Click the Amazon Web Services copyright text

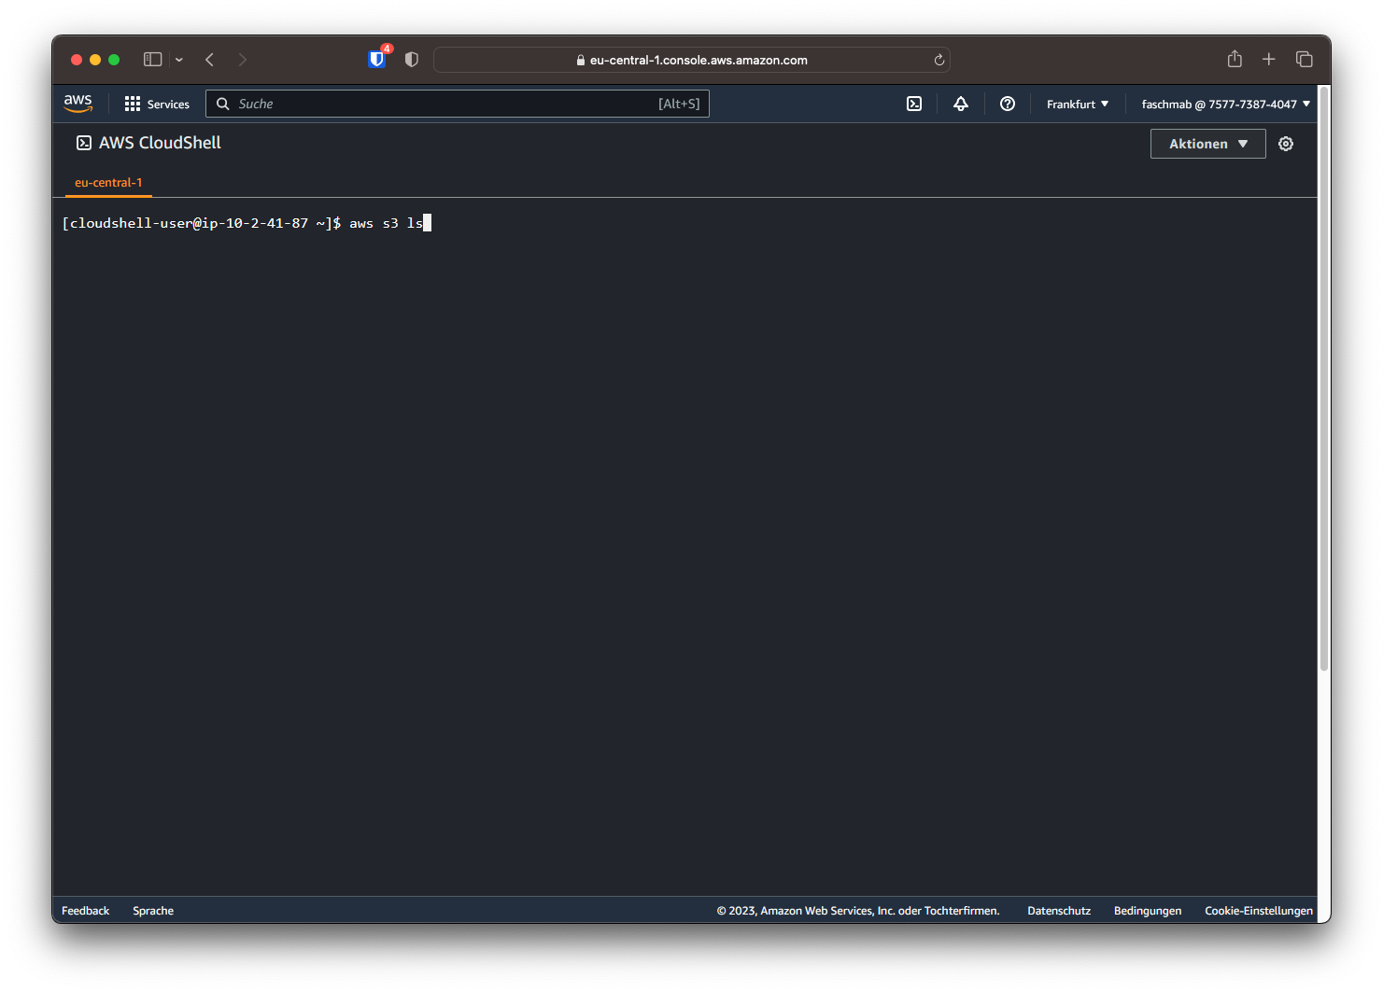pos(858,911)
